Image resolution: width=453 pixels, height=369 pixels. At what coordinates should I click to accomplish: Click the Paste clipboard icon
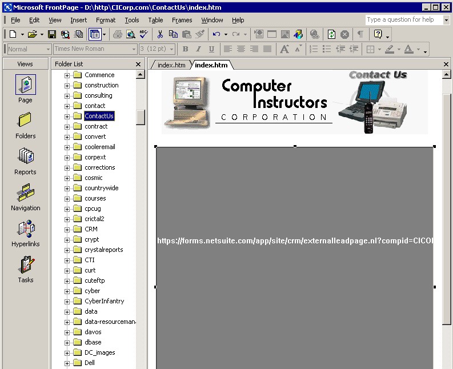coord(186,34)
